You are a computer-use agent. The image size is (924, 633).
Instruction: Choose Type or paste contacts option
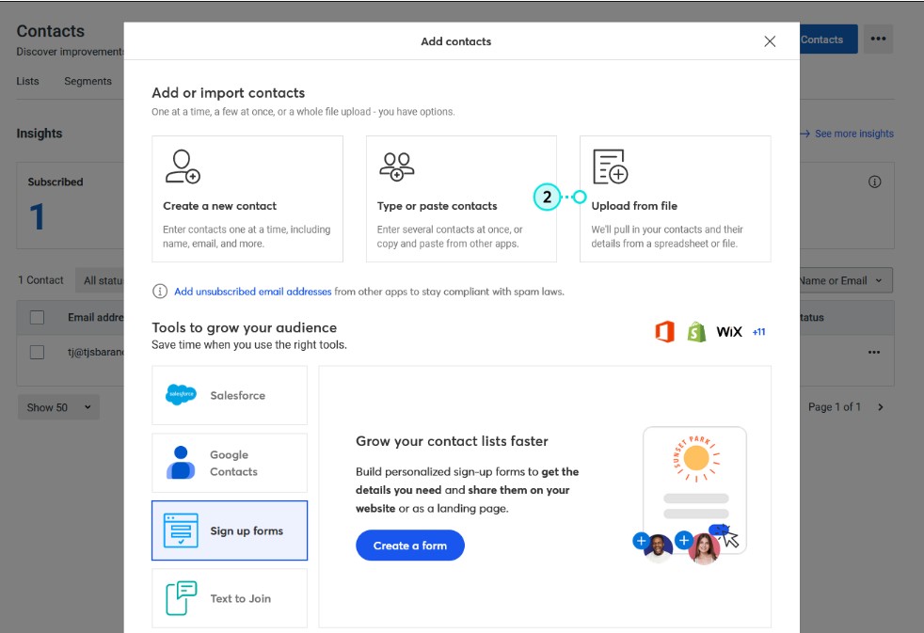point(461,199)
